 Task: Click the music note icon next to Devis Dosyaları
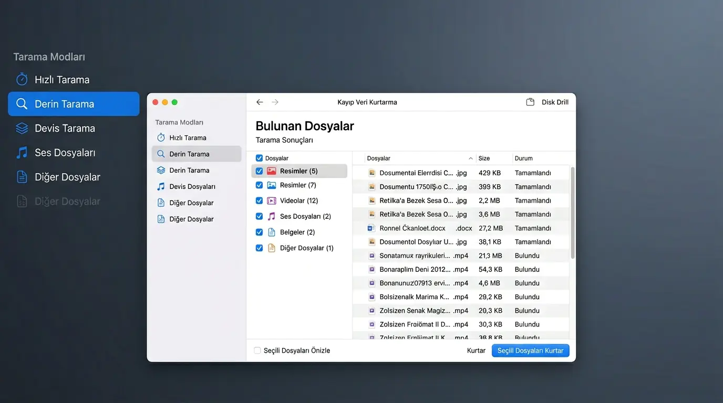pyautogui.click(x=161, y=186)
